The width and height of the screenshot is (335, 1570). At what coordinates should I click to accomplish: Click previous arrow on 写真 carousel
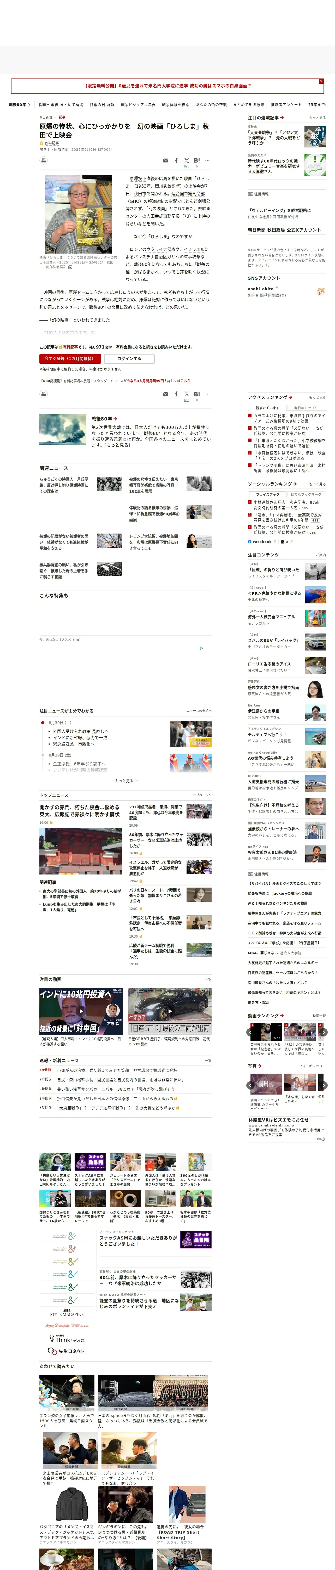click(x=250, y=1085)
